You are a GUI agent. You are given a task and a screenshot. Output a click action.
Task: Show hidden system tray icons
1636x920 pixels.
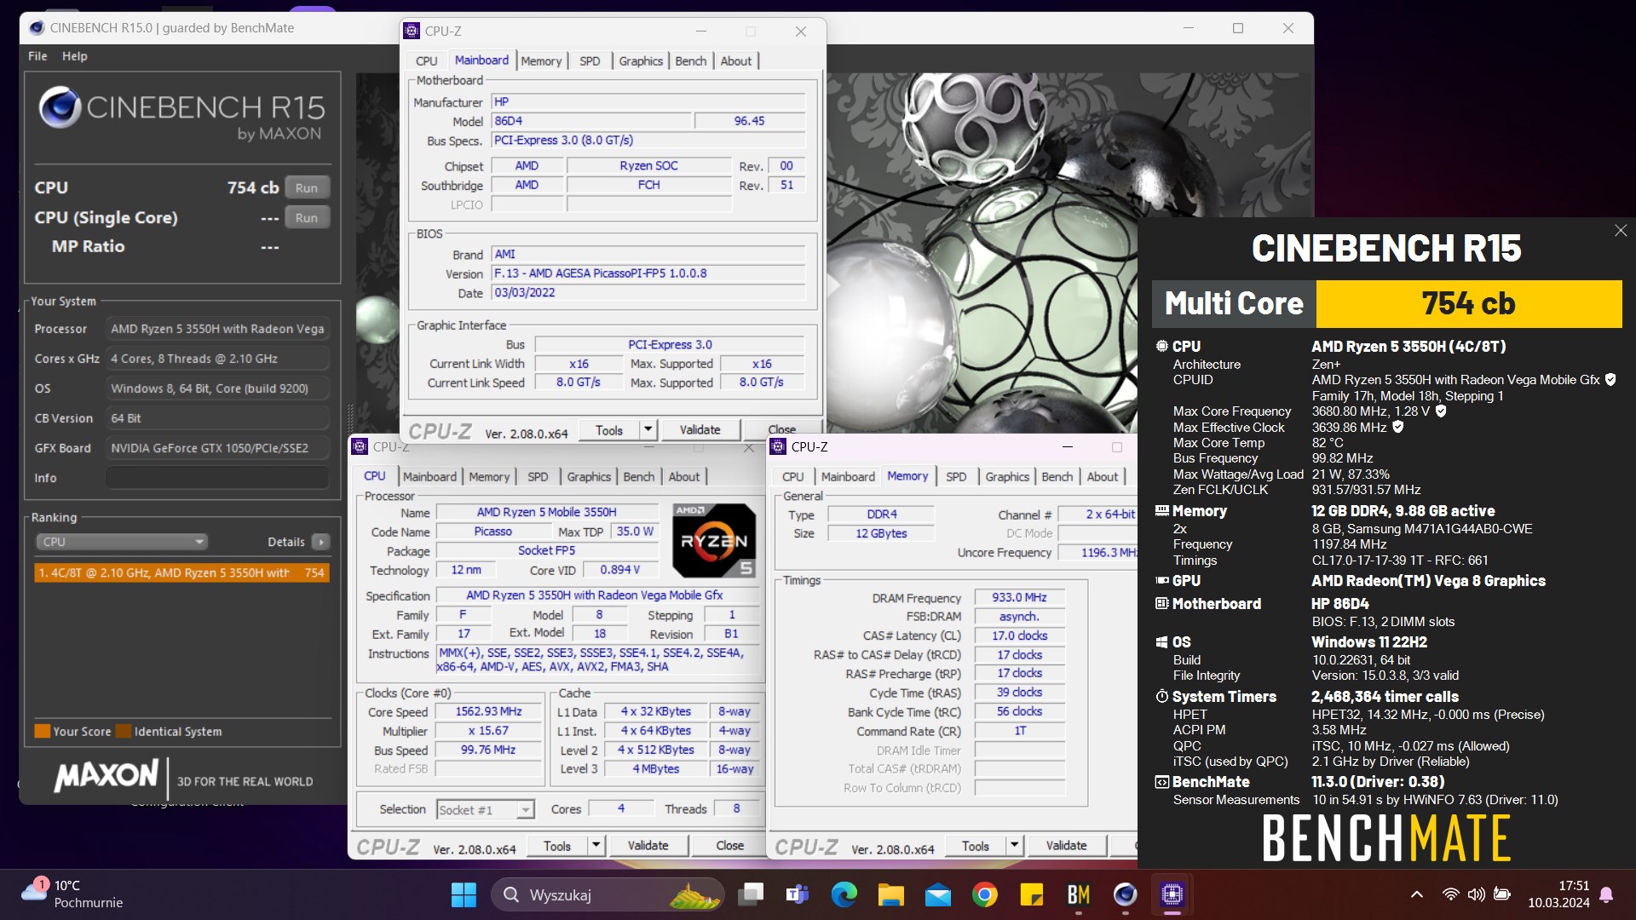(x=1416, y=894)
